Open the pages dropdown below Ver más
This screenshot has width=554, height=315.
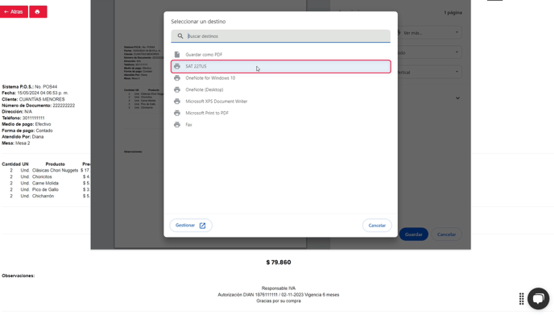(x=430, y=52)
